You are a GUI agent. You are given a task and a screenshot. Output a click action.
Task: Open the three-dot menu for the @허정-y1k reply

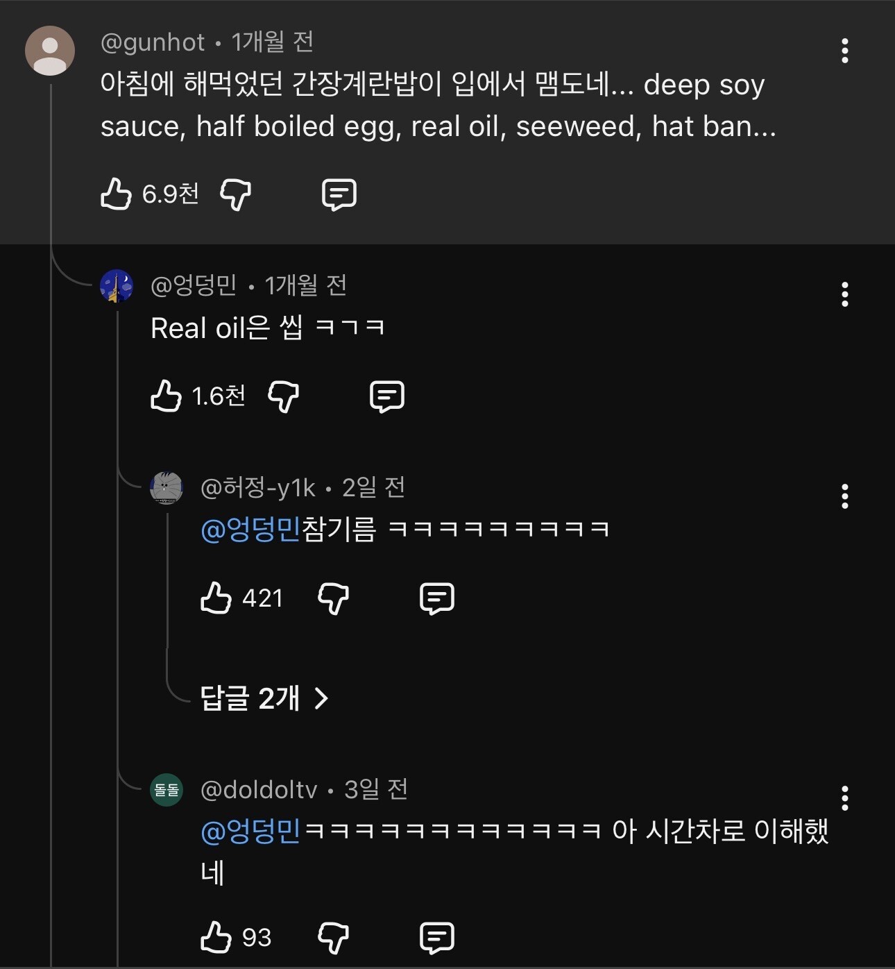coord(844,496)
